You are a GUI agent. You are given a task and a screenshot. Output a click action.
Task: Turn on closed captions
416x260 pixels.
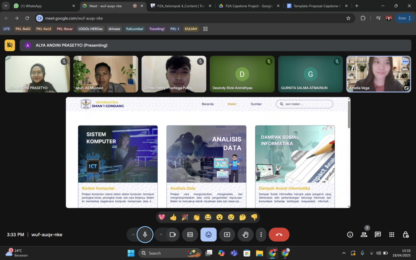[190, 234]
